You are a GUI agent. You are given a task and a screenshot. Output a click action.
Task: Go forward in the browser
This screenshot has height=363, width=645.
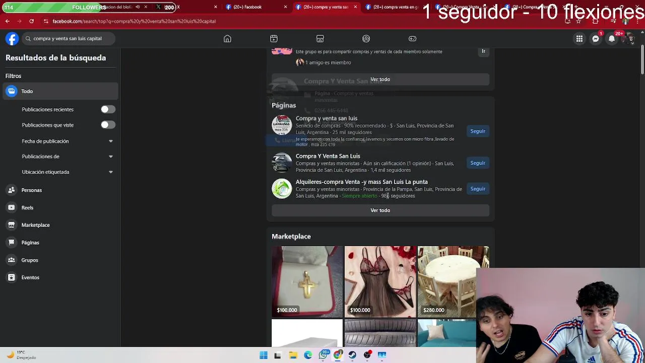(x=19, y=21)
